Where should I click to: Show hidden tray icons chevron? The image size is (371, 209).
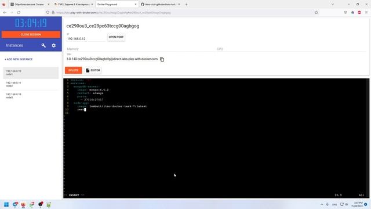click(x=322, y=204)
